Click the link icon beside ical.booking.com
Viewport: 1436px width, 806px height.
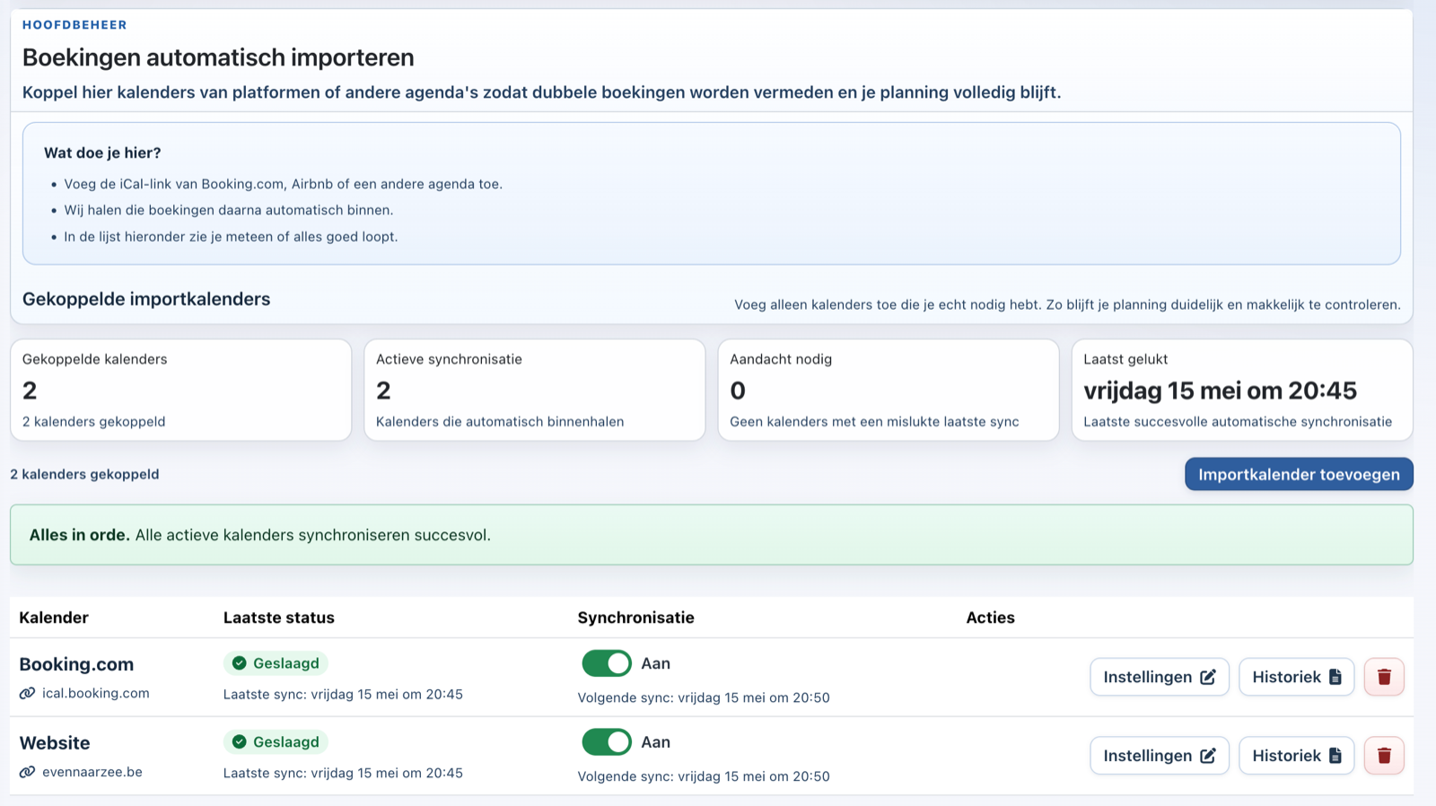click(x=28, y=693)
